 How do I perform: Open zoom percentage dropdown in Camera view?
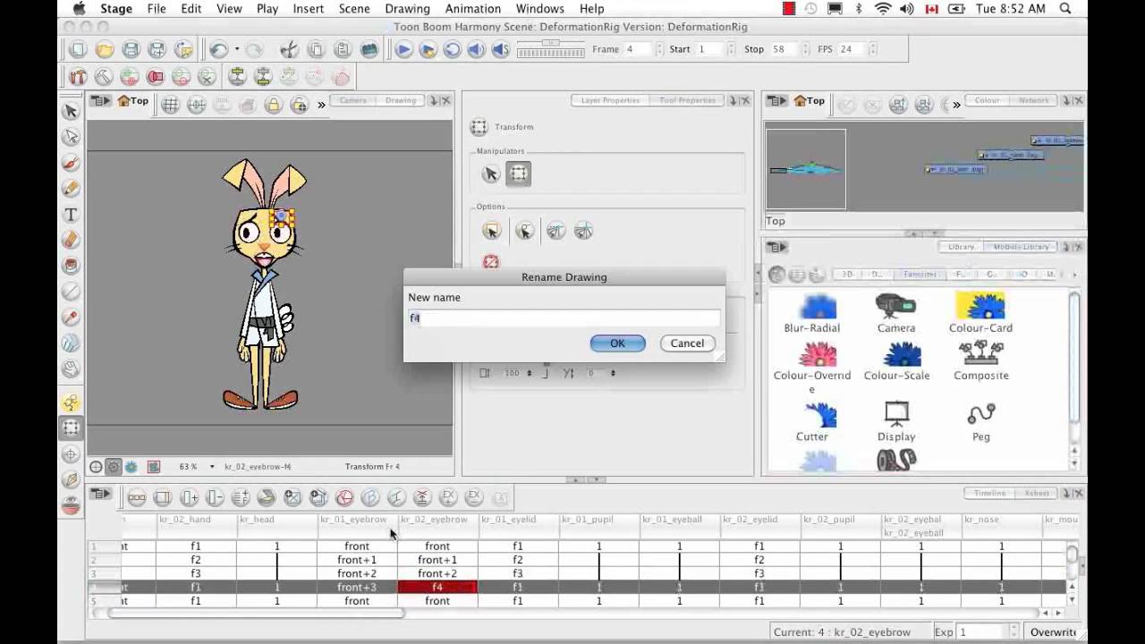click(212, 467)
